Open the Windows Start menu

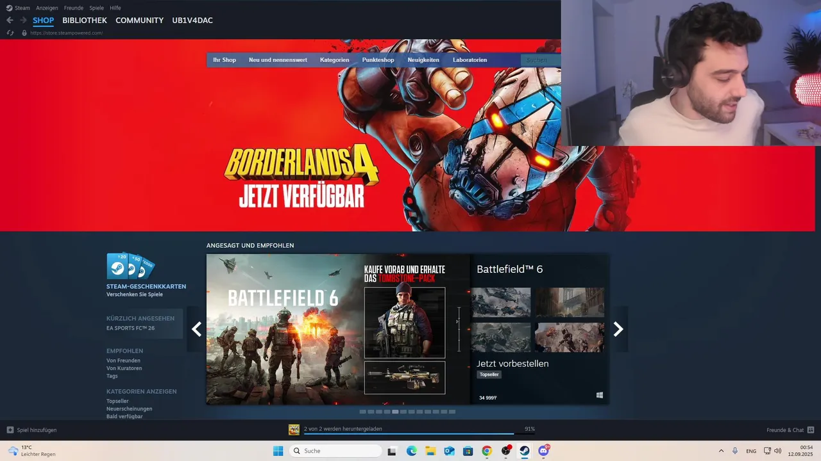[x=278, y=451]
